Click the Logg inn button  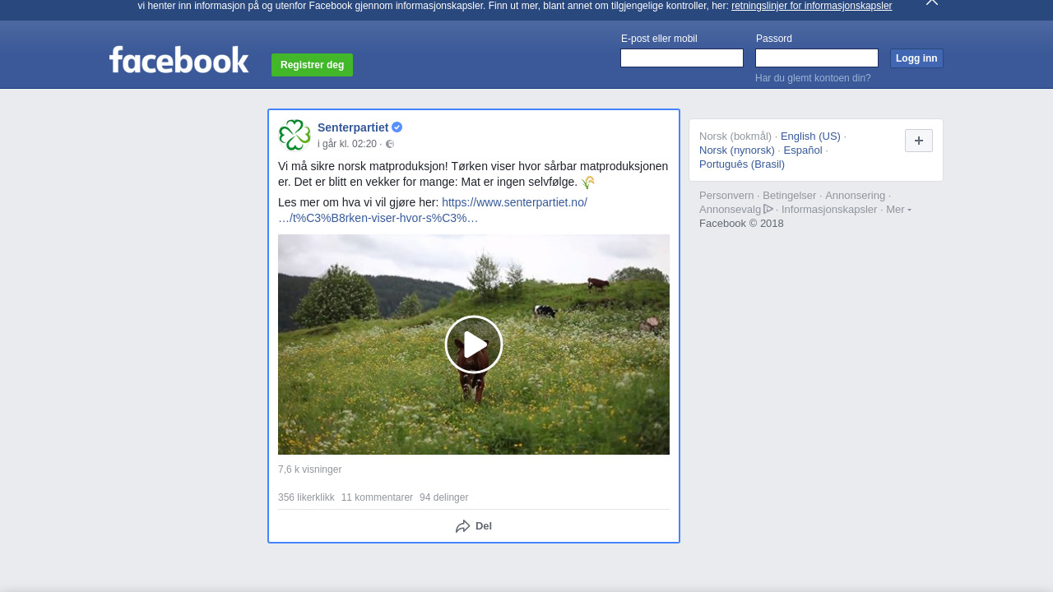click(916, 58)
